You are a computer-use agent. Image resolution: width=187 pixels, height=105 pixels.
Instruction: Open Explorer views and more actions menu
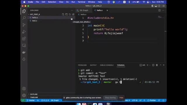coord(72,10)
